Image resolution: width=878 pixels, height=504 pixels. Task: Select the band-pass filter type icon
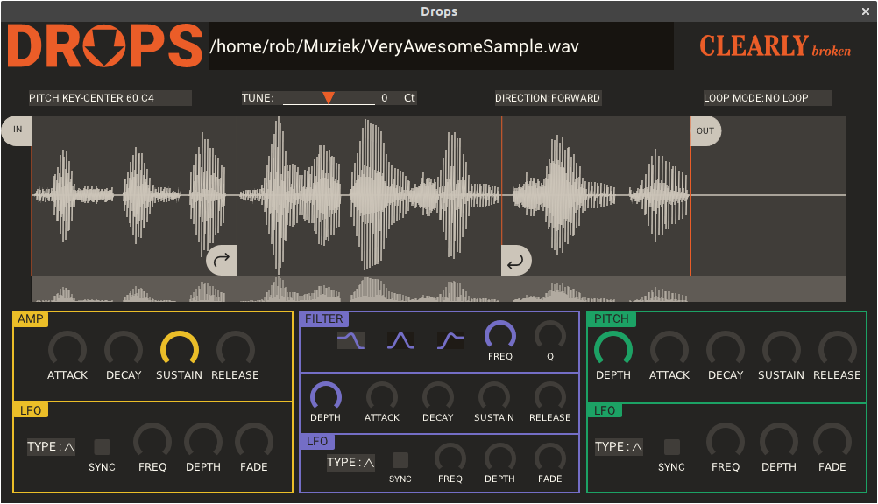click(x=401, y=340)
